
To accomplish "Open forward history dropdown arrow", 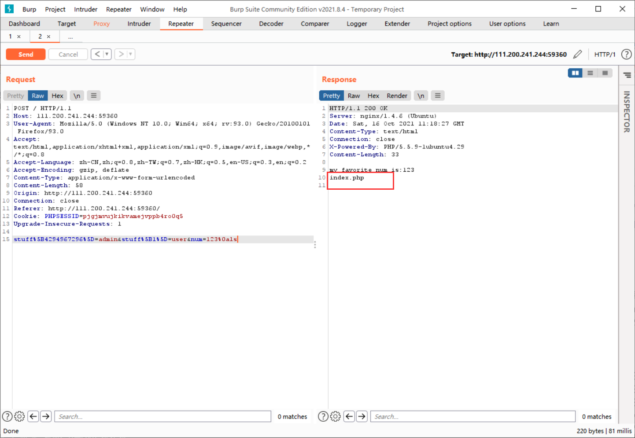I will (x=131, y=54).
